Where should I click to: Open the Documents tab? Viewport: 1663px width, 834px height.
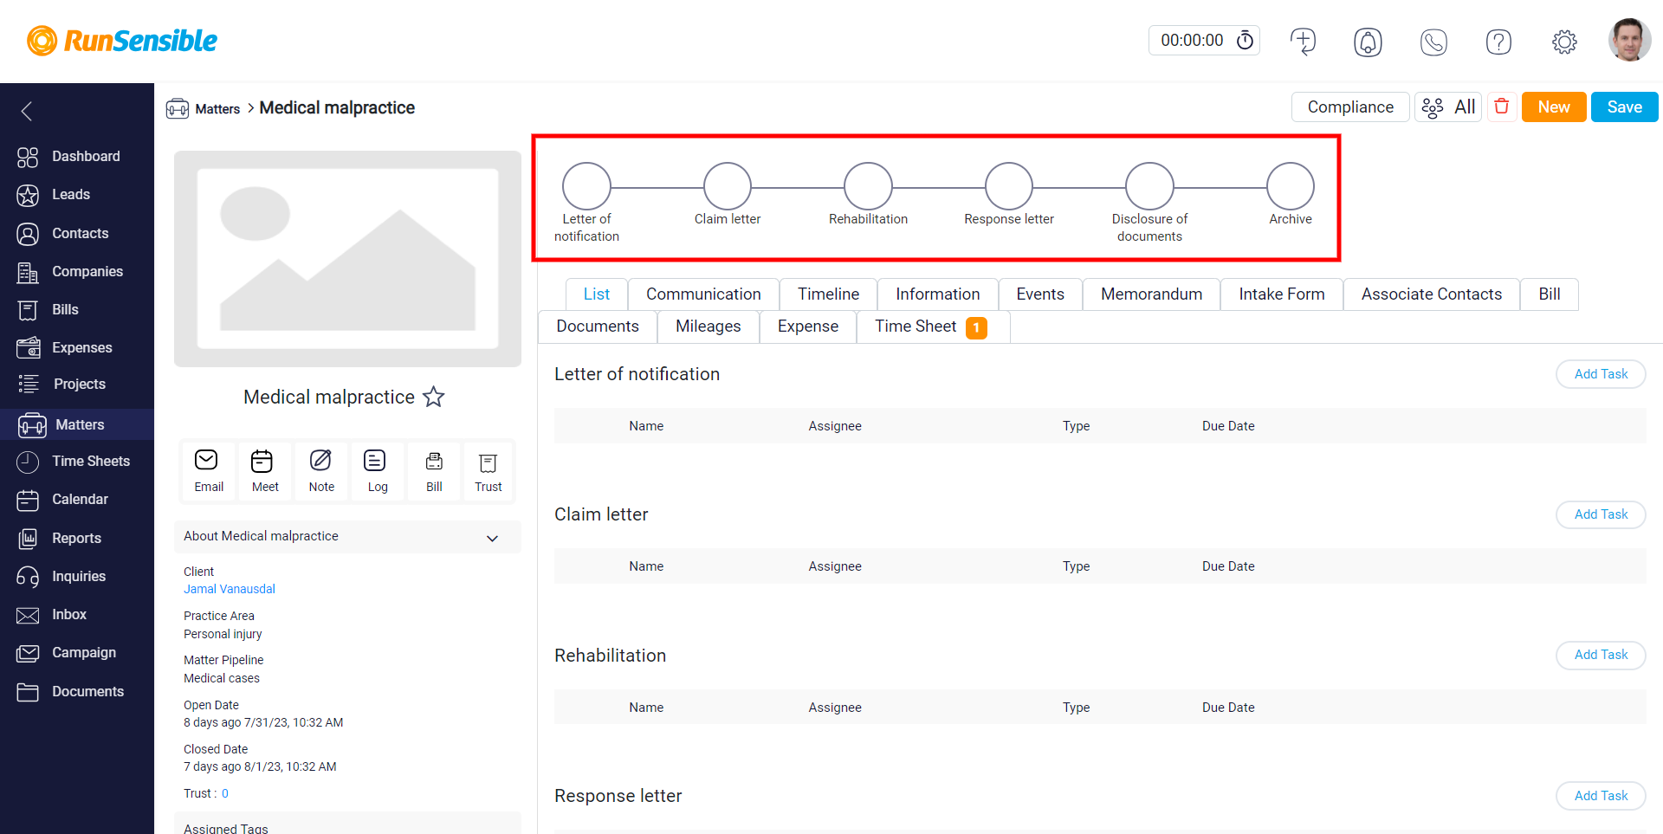pyautogui.click(x=598, y=326)
